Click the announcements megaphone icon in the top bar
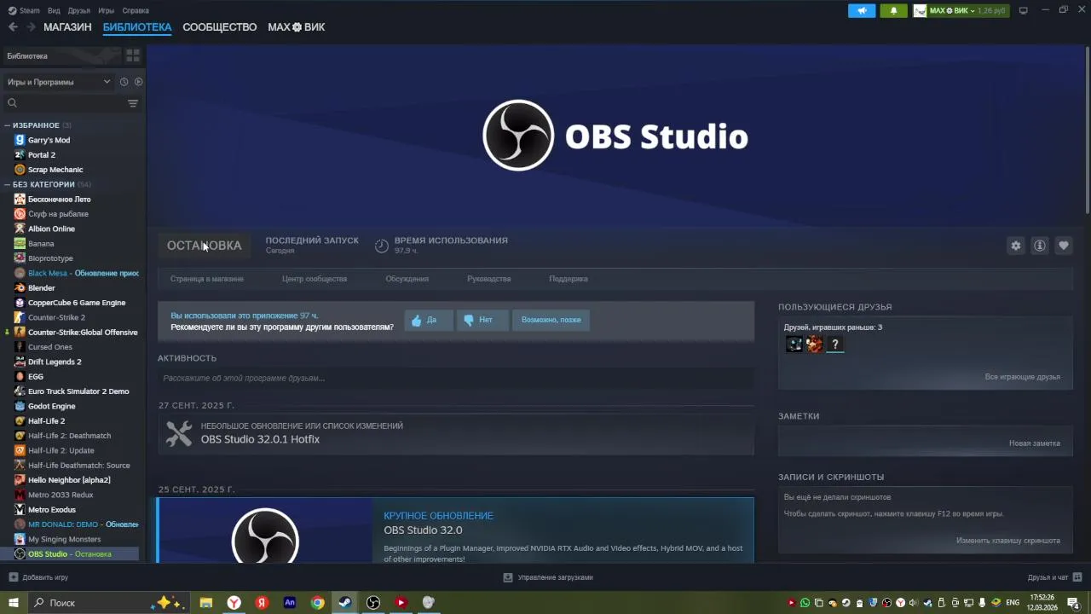Viewport: 1091px width, 614px height. (862, 10)
